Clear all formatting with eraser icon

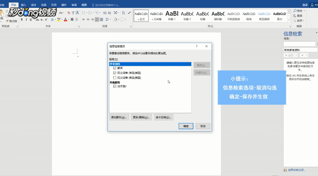coord(69,13)
